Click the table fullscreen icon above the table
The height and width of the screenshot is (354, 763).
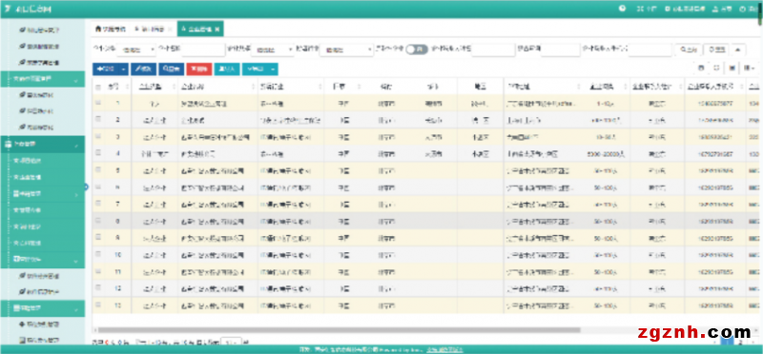pos(716,69)
